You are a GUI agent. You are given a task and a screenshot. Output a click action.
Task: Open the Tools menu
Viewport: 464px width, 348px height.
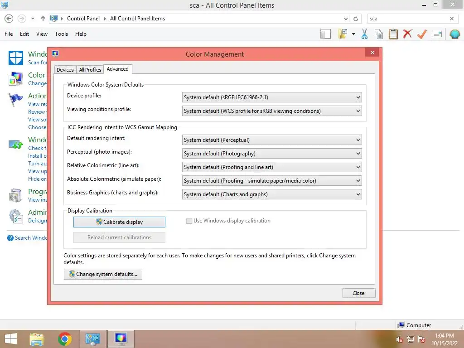[x=61, y=34]
